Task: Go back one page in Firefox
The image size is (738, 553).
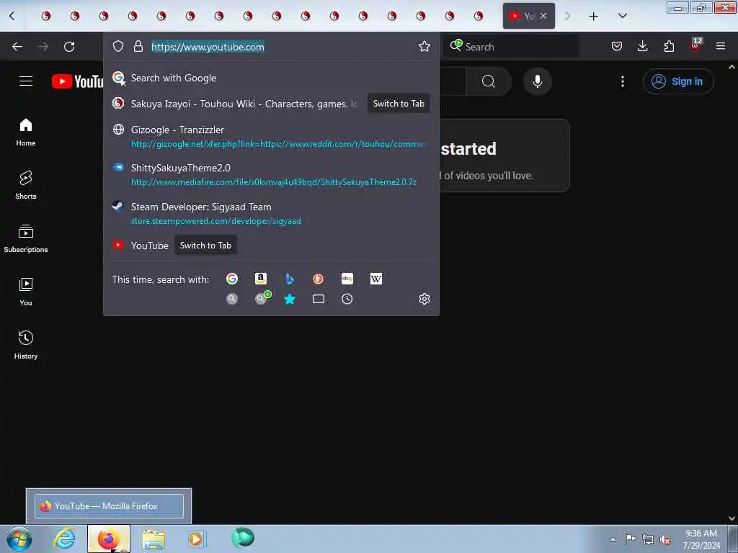Action: point(17,47)
